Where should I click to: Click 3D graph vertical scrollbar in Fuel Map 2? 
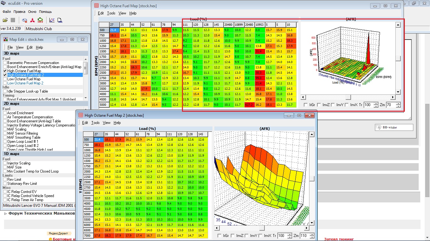click(x=312, y=179)
